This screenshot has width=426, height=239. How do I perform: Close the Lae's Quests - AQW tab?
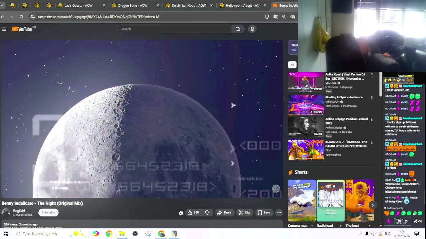[x=104, y=5]
